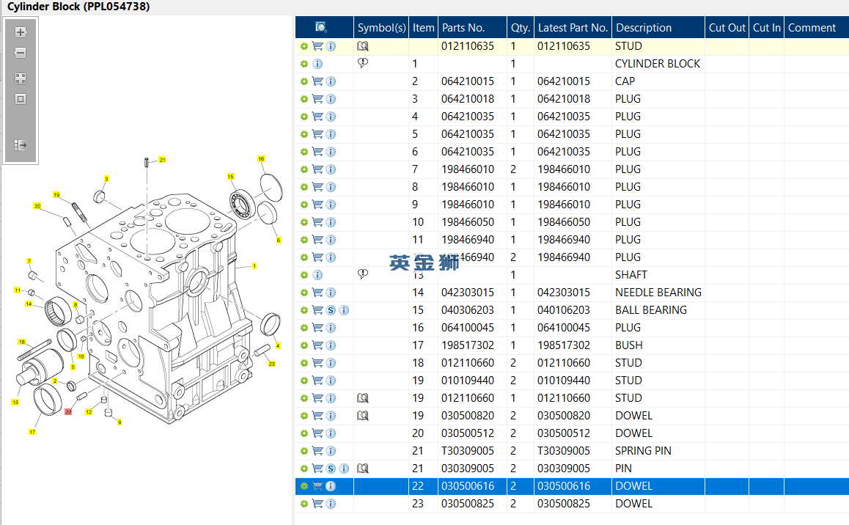The image size is (849, 525).
Task: Click callout 21 at top of diagram
Action: (x=162, y=159)
